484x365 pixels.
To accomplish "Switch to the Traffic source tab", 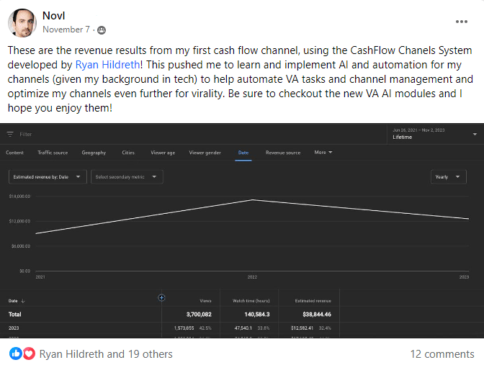I will (x=53, y=153).
